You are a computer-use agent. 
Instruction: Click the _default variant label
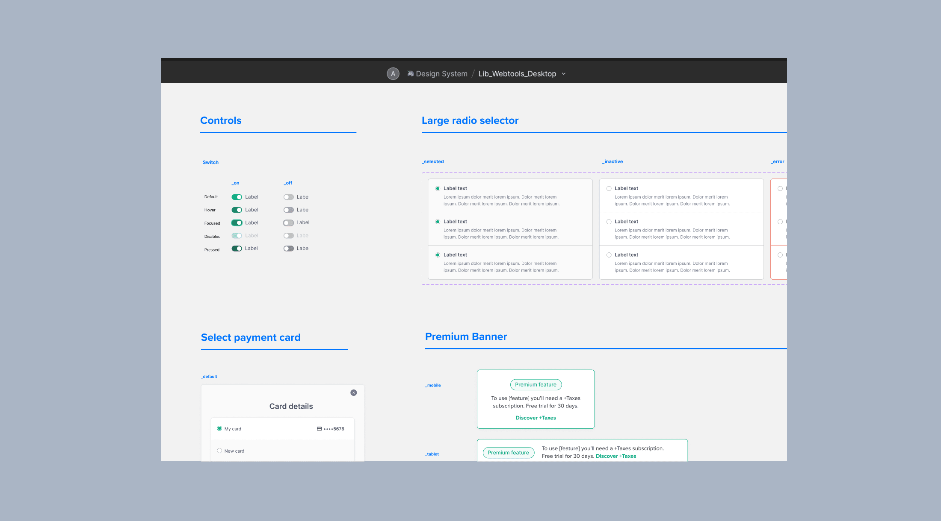click(x=209, y=377)
